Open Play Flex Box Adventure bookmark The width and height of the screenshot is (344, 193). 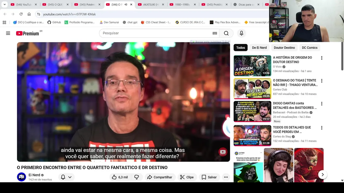click(225, 22)
